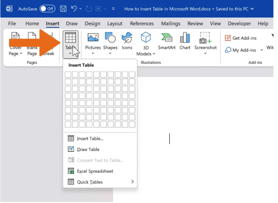Expand the 3D Models dropdown chevron
Image resolution: width=278 pixels, height=203 pixels.
pyautogui.click(x=154, y=54)
